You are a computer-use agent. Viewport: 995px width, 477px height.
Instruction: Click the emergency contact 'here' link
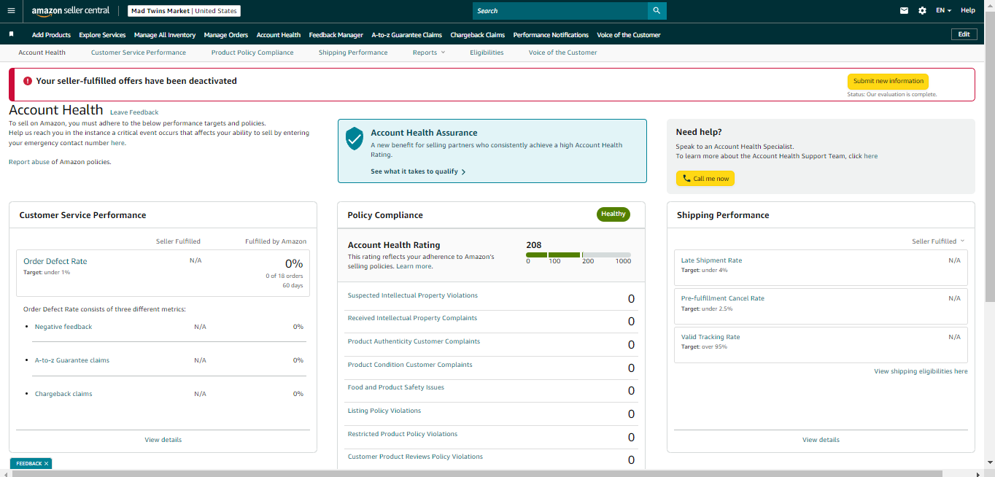click(x=118, y=143)
